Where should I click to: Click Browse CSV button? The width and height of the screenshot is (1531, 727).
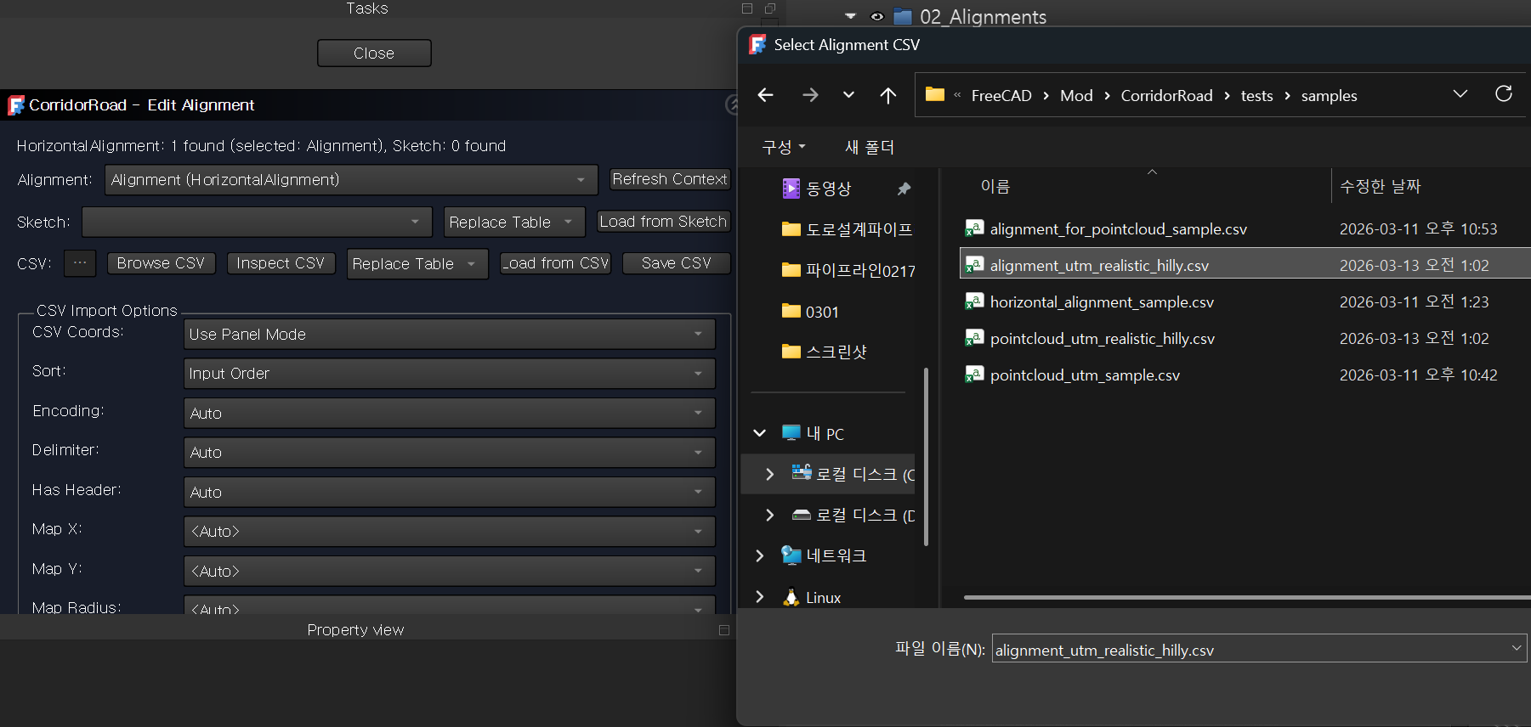(x=161, y=263)
